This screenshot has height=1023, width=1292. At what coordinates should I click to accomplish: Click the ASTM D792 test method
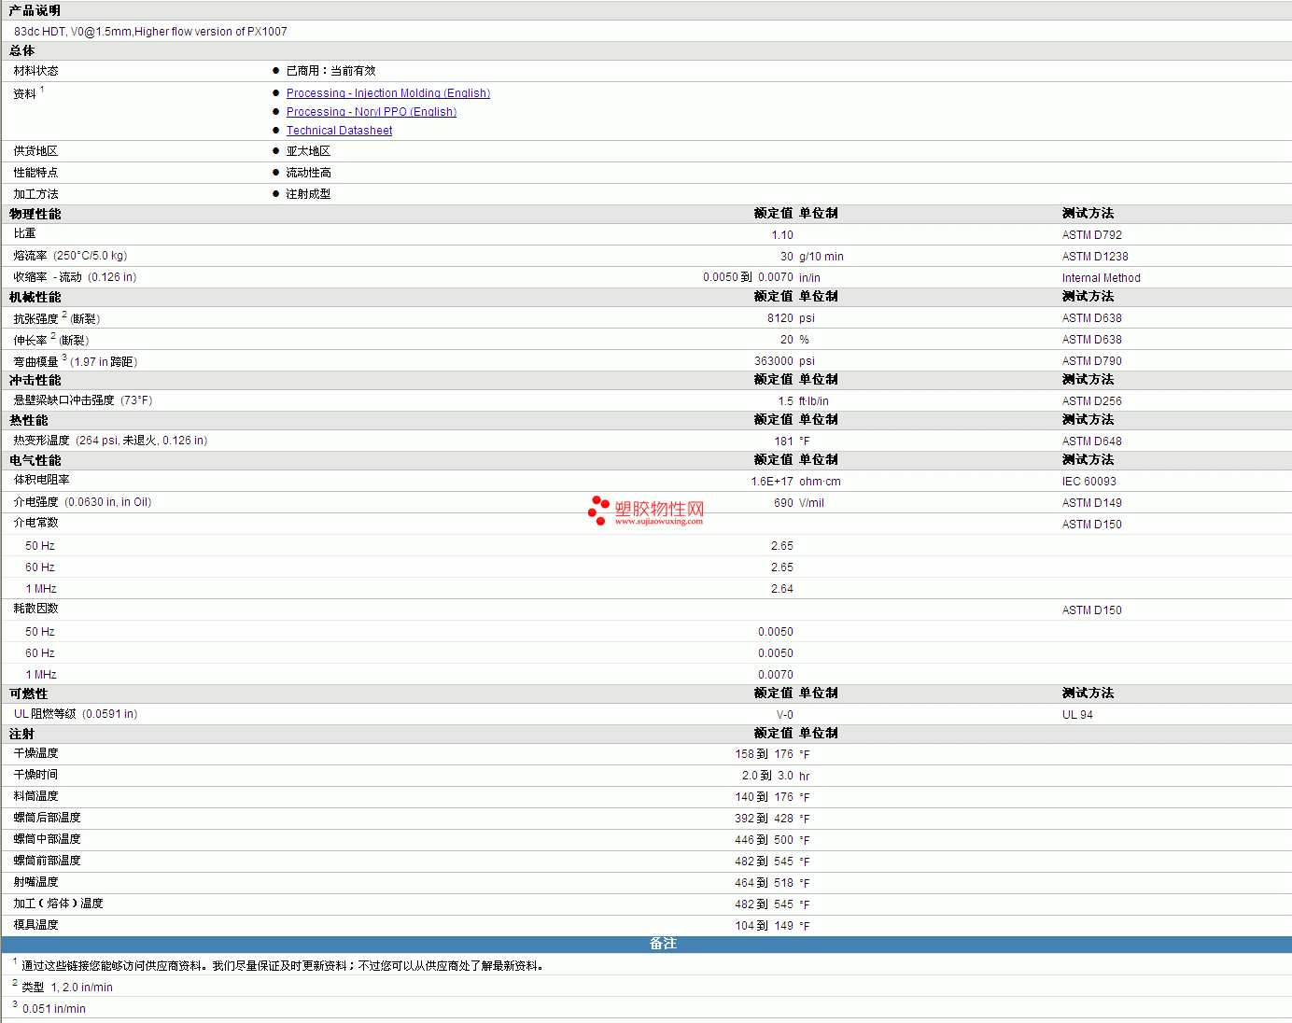pyautogui.click(x=1091, y=235)
